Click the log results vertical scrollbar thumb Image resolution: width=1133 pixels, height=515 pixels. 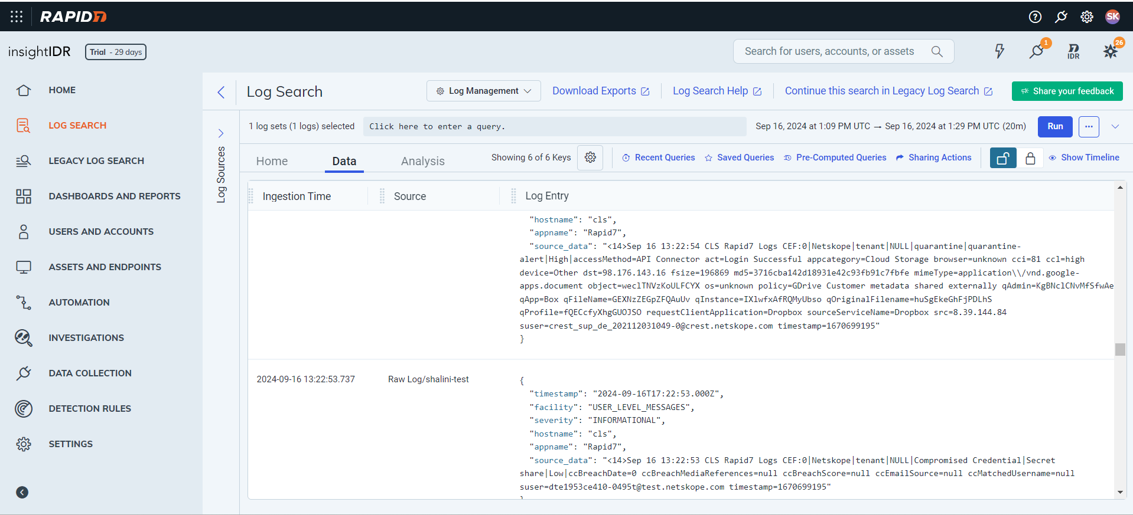tap(1120, 349)
